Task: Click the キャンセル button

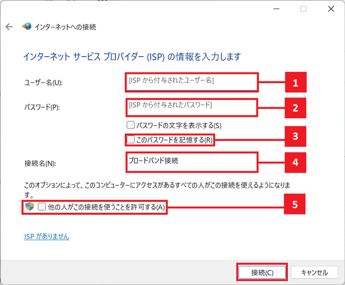Action: coord(315,272)
